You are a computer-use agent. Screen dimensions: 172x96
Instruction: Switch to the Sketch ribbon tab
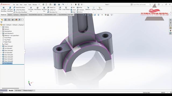(10, 15)
